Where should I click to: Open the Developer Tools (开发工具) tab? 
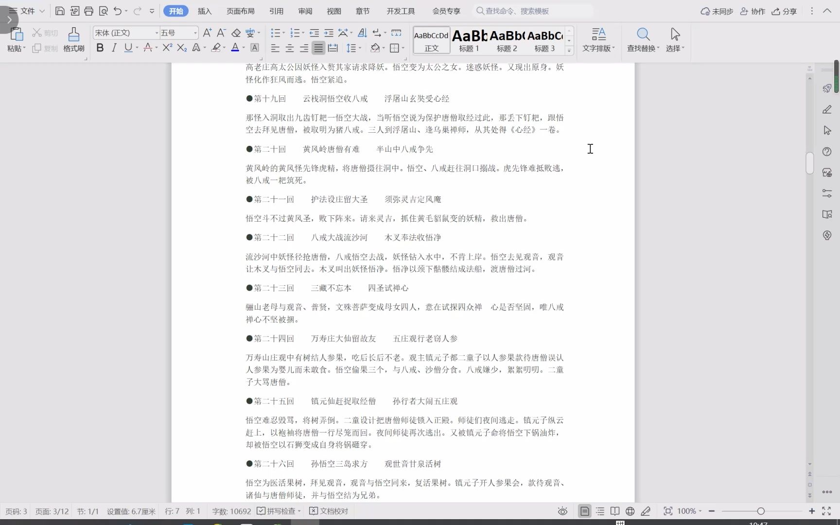click(x=401, y=11)
